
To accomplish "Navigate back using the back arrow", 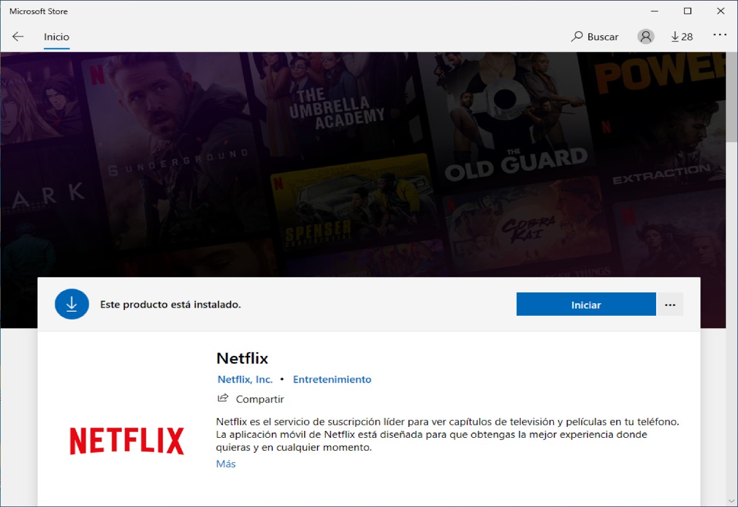I will [18, 36].
